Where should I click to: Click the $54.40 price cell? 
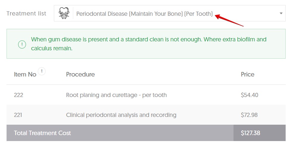[250, 95]
